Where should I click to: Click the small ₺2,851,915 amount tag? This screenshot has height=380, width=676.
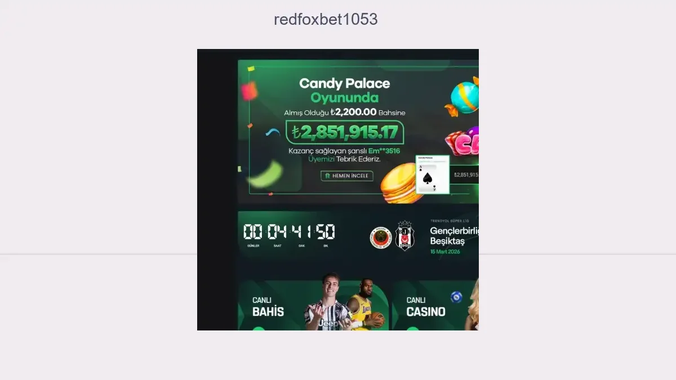pyautogui.click(x=465, y=175)
